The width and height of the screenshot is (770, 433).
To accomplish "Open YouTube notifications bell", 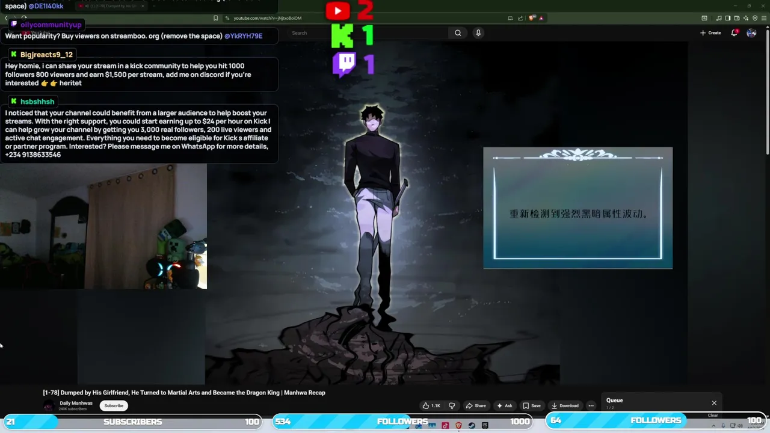I will click(x=734, y=33).
